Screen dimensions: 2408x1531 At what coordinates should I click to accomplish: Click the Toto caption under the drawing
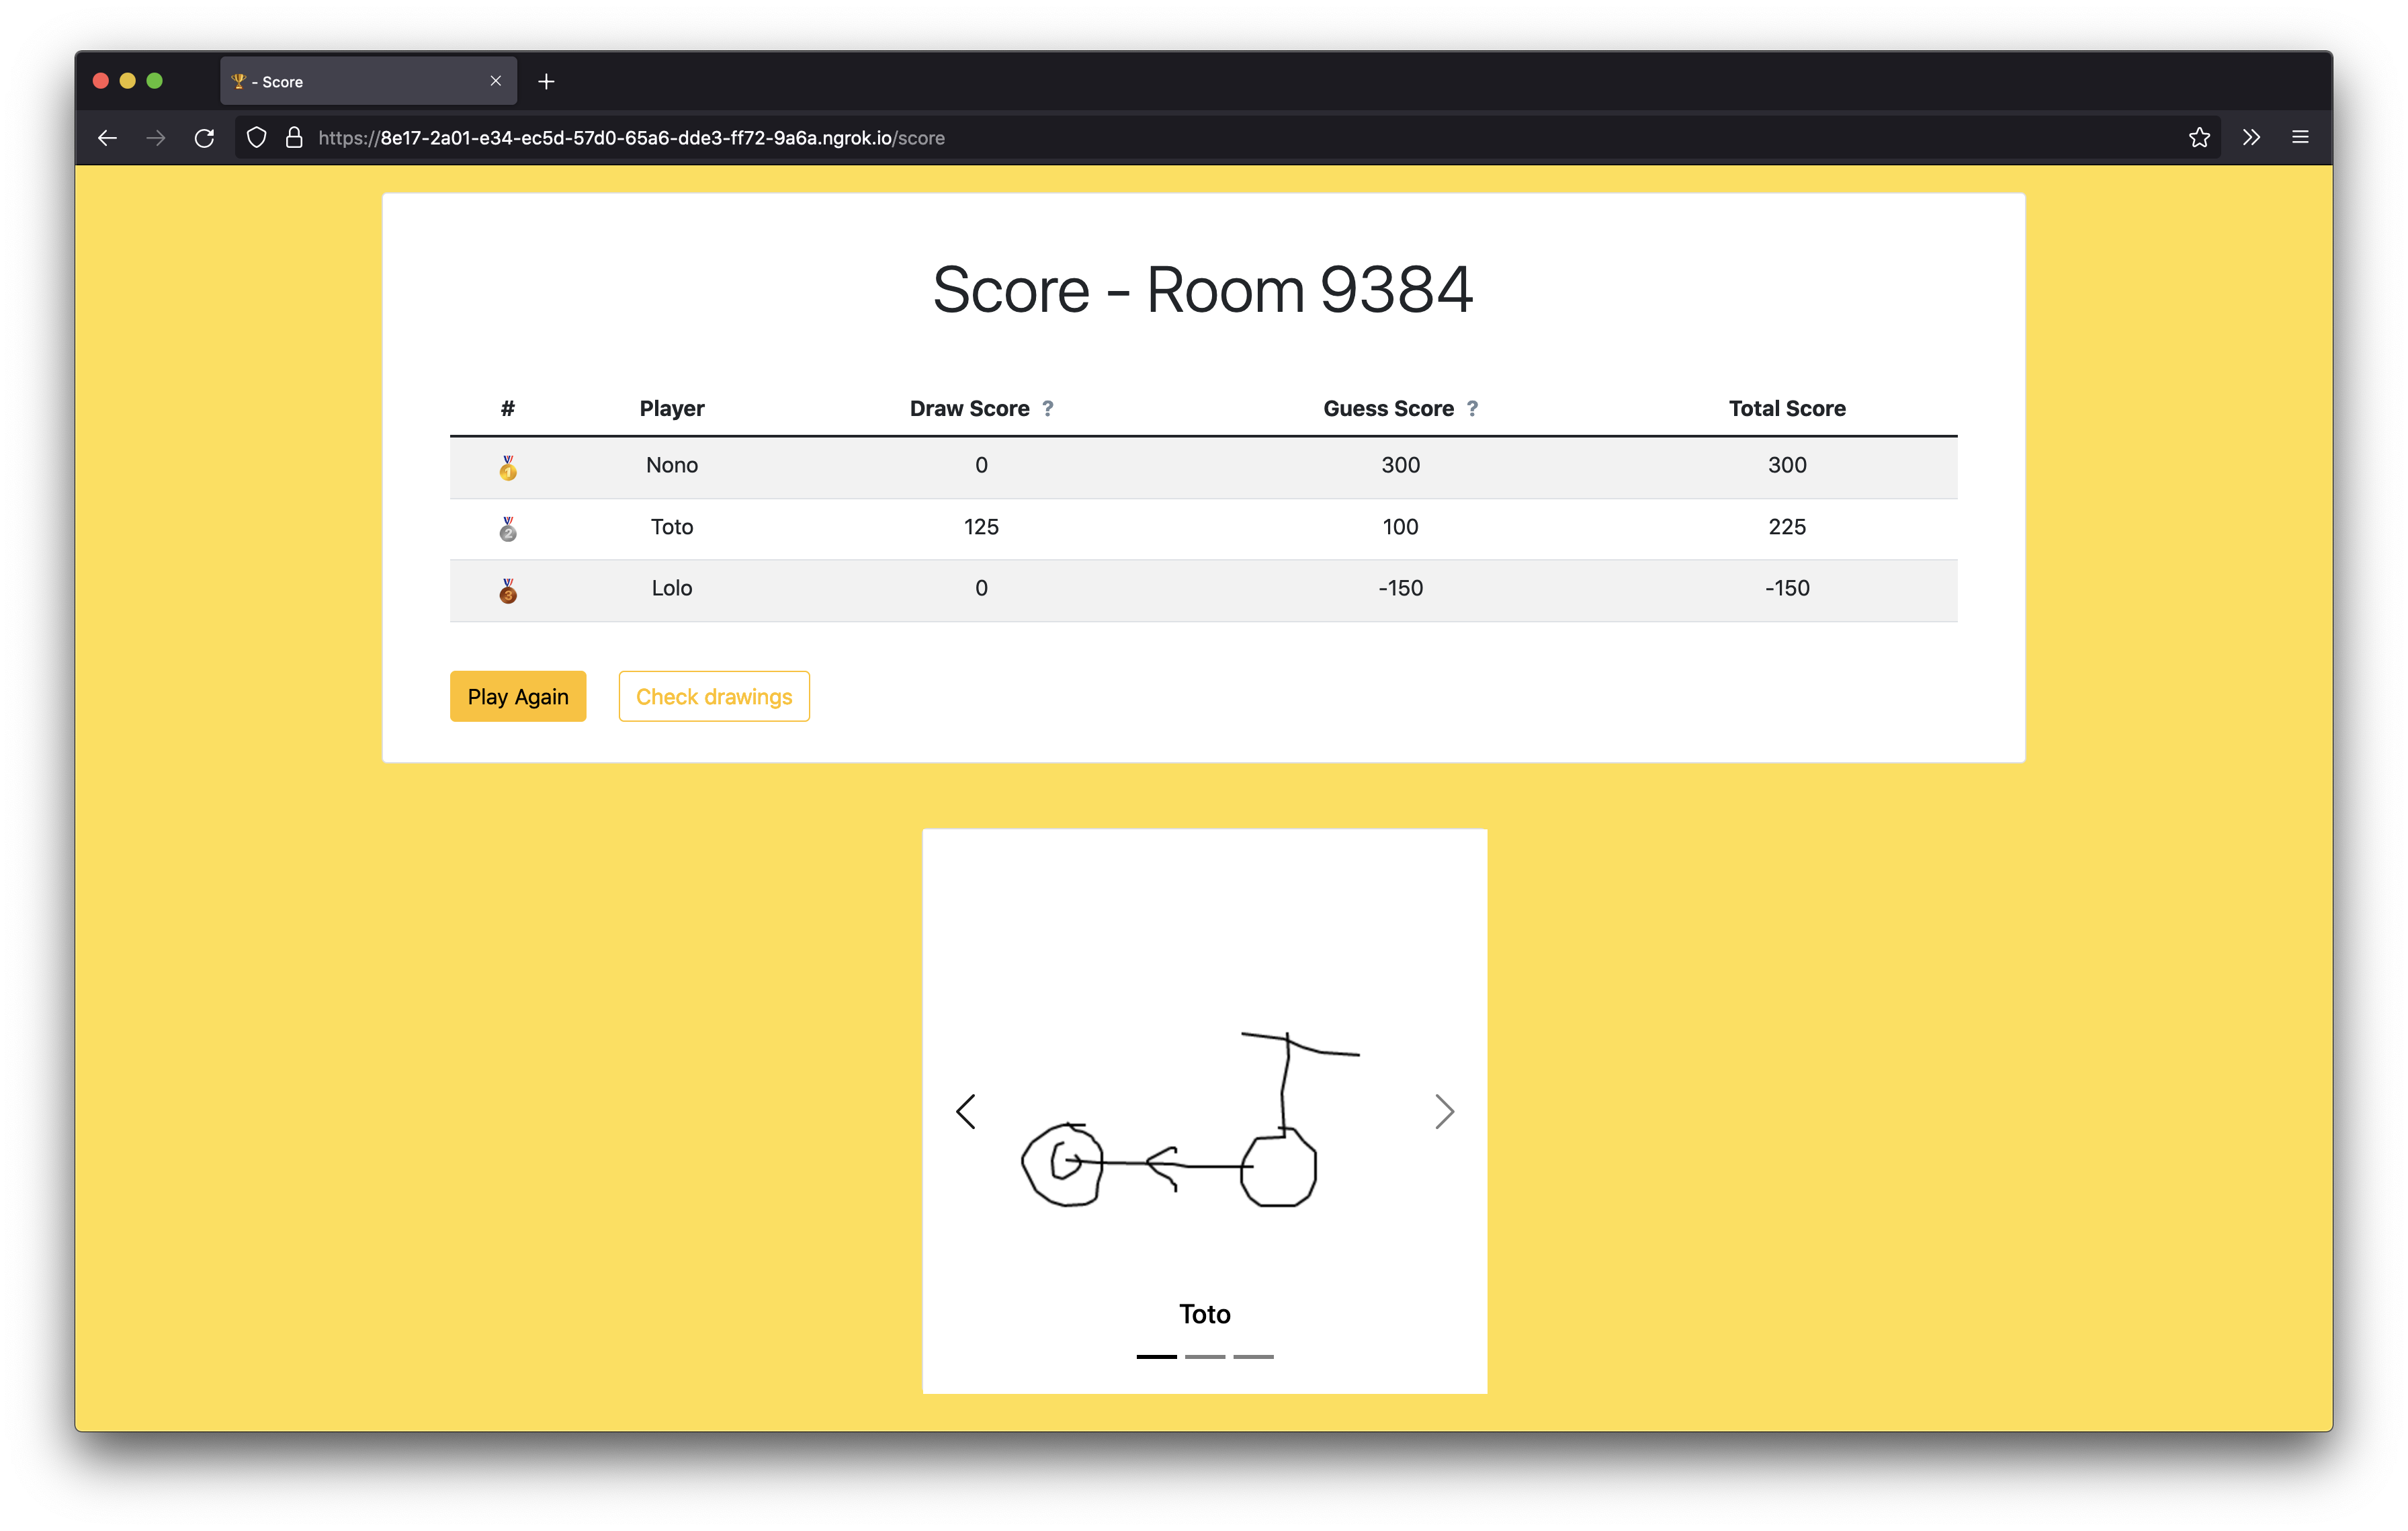pyautogui.click(x=1204, y=1314)
